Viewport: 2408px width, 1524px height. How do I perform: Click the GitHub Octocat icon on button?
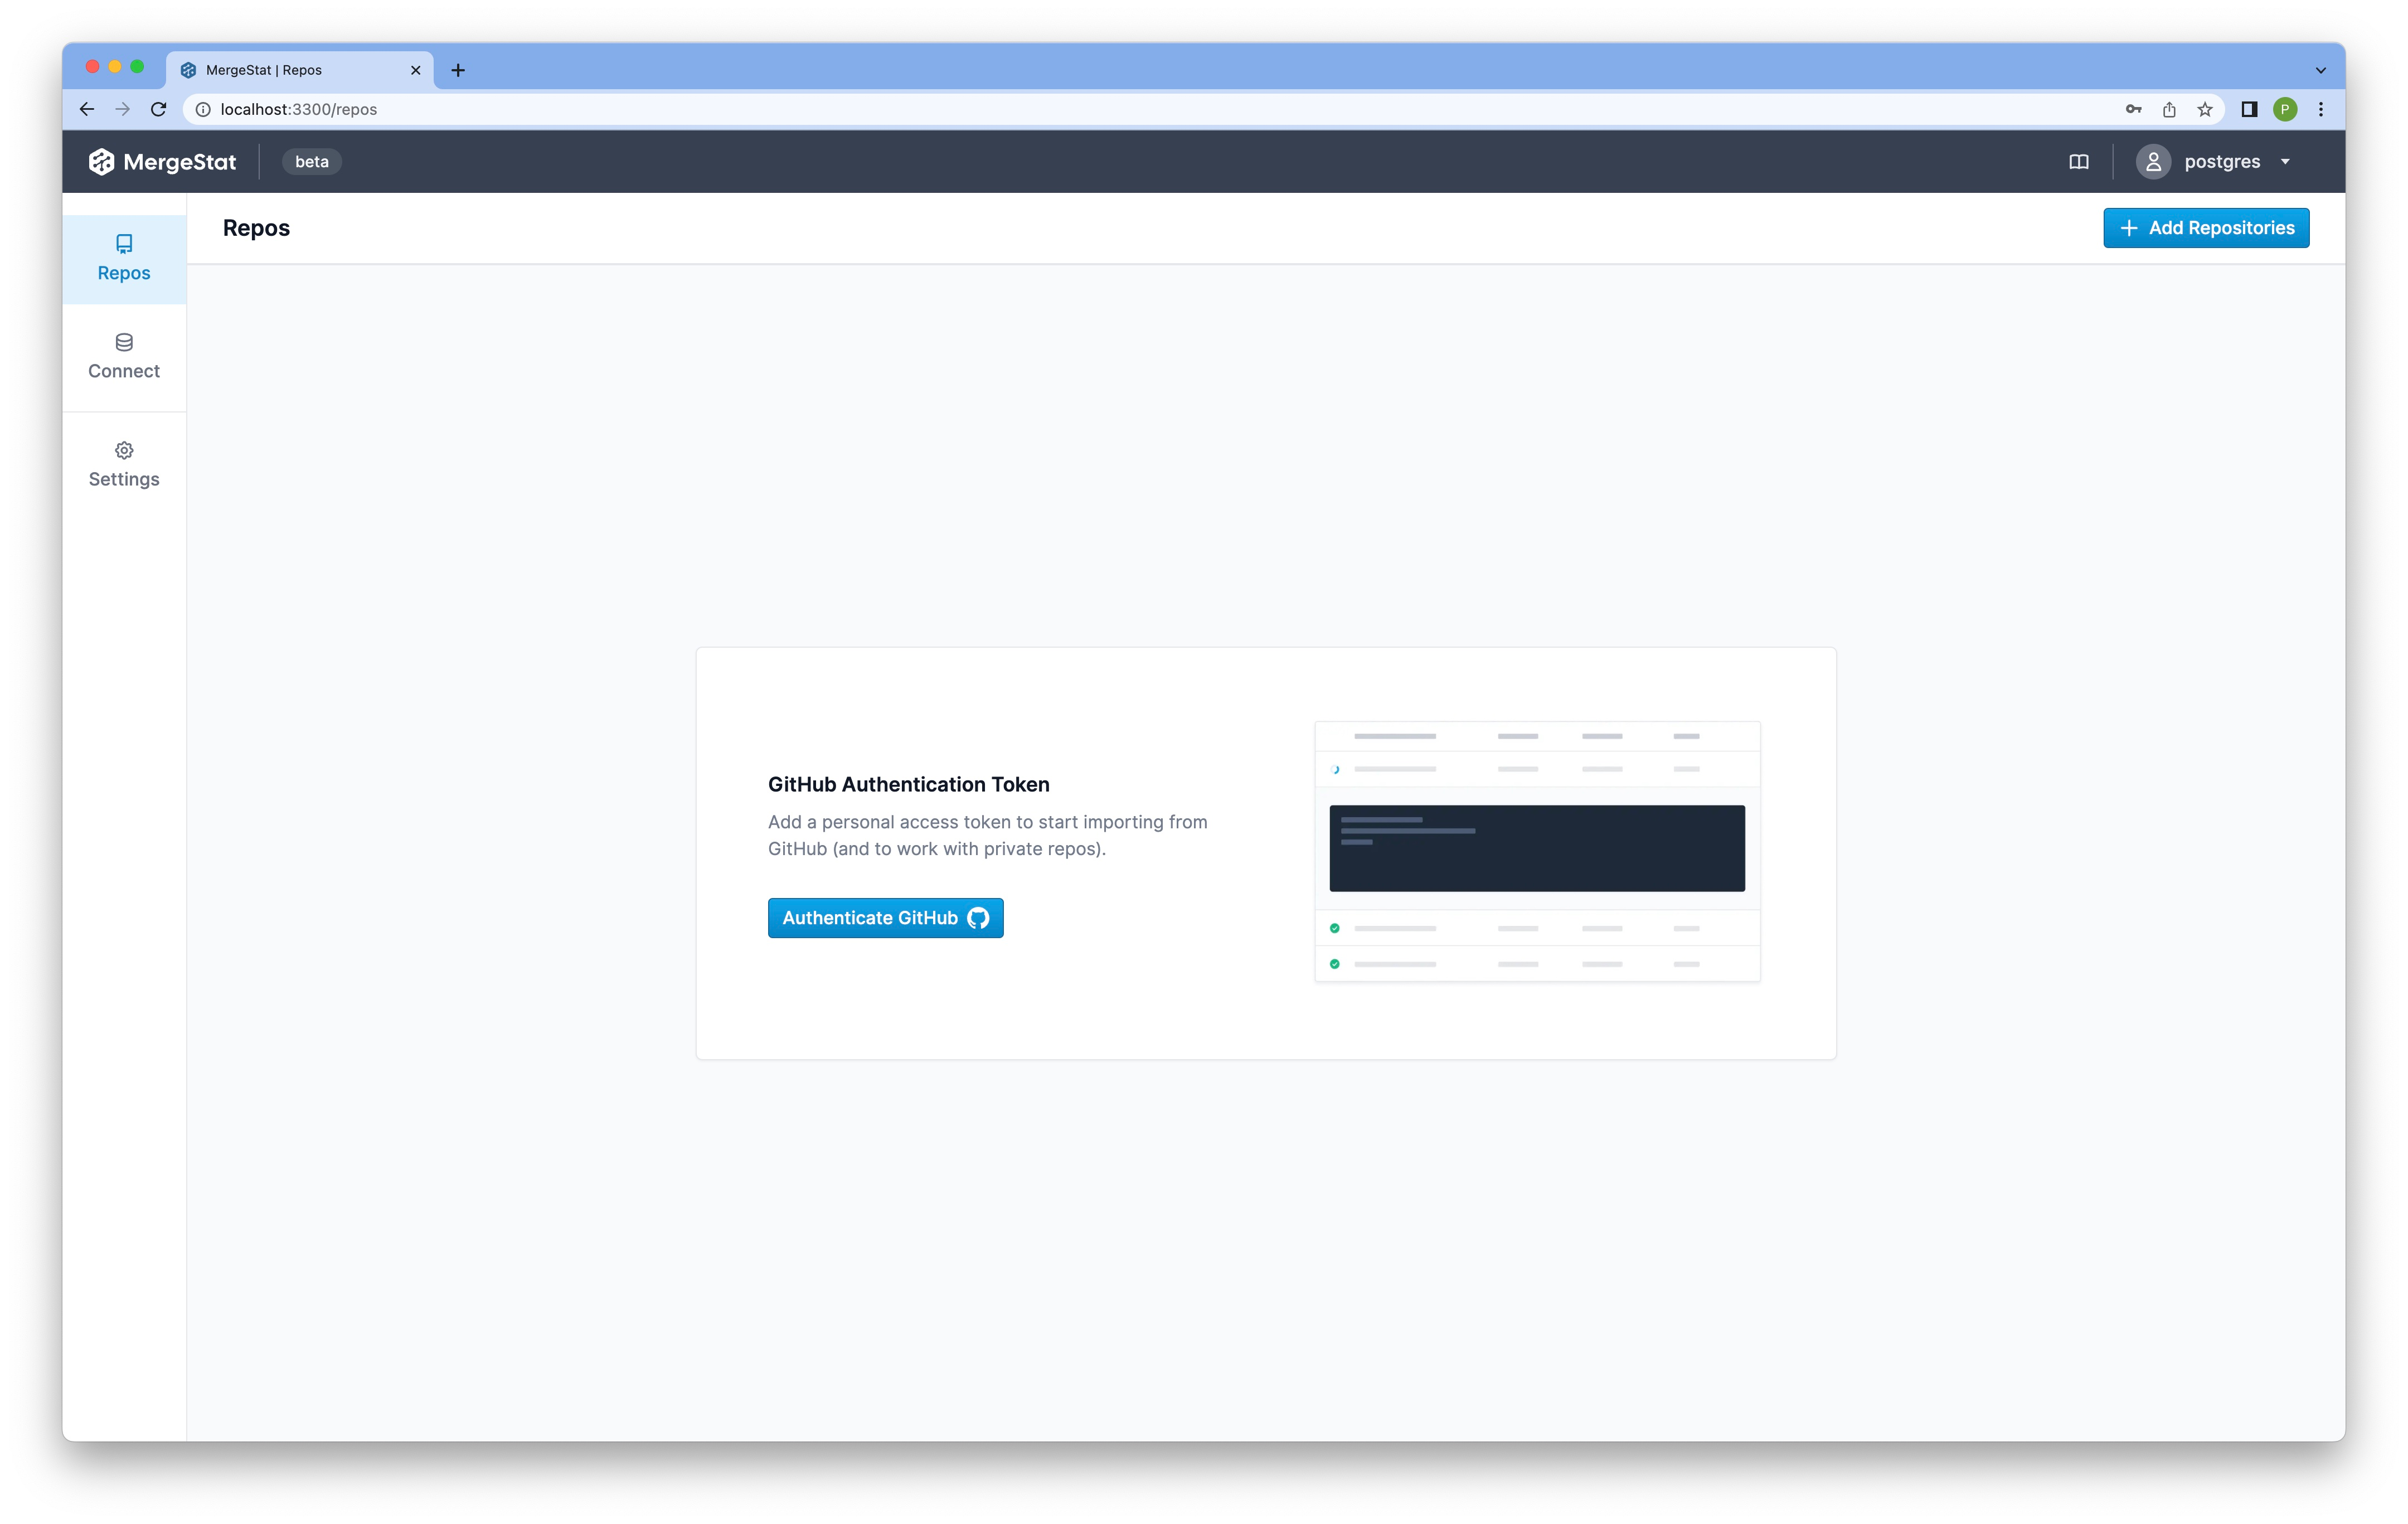(x=979, y=916)
